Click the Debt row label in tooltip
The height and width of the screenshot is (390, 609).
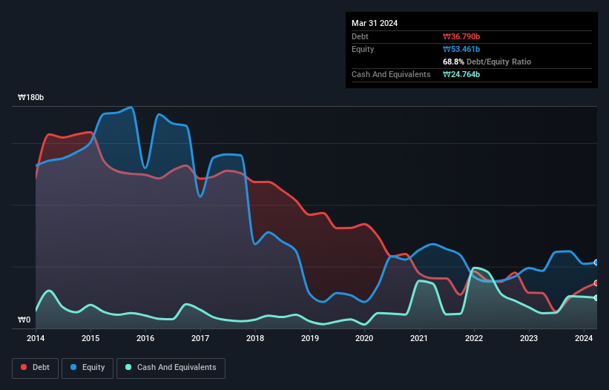click(360, 36)
